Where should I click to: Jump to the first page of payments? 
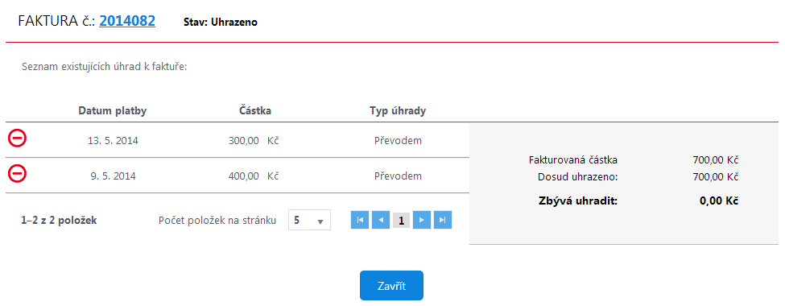point(360,220)
